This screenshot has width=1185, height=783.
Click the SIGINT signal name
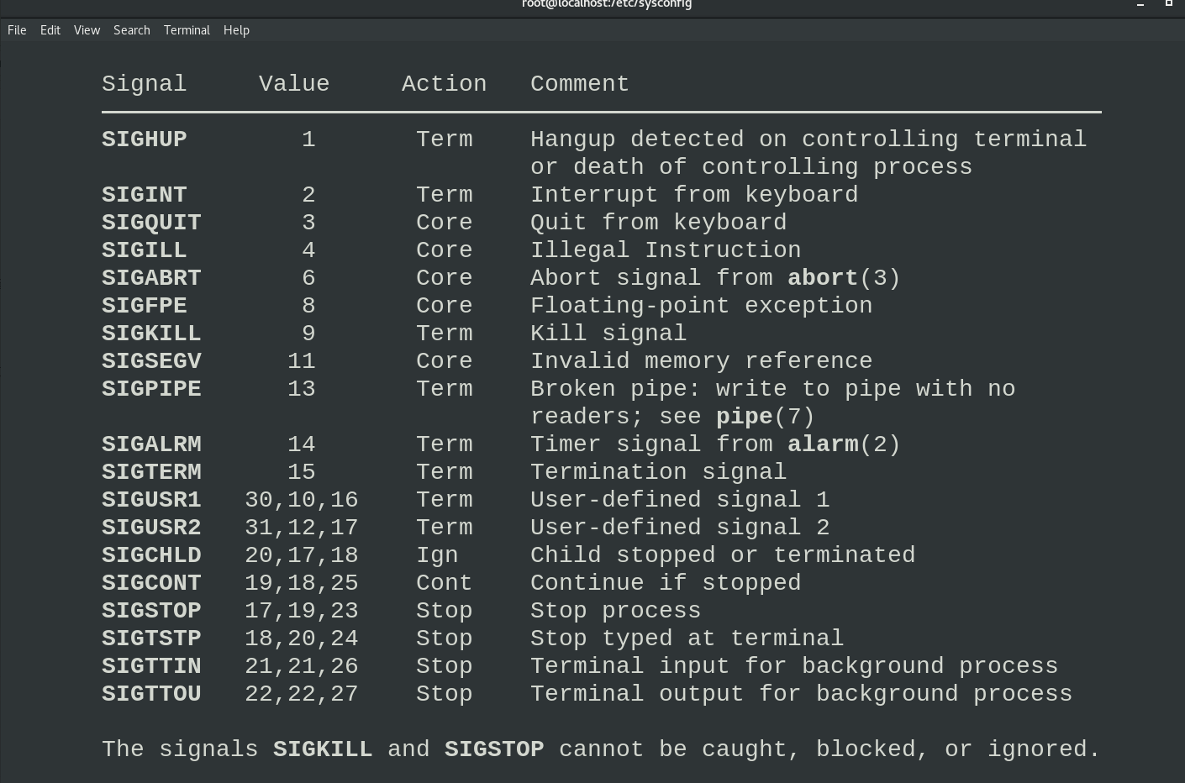[145, 195]
